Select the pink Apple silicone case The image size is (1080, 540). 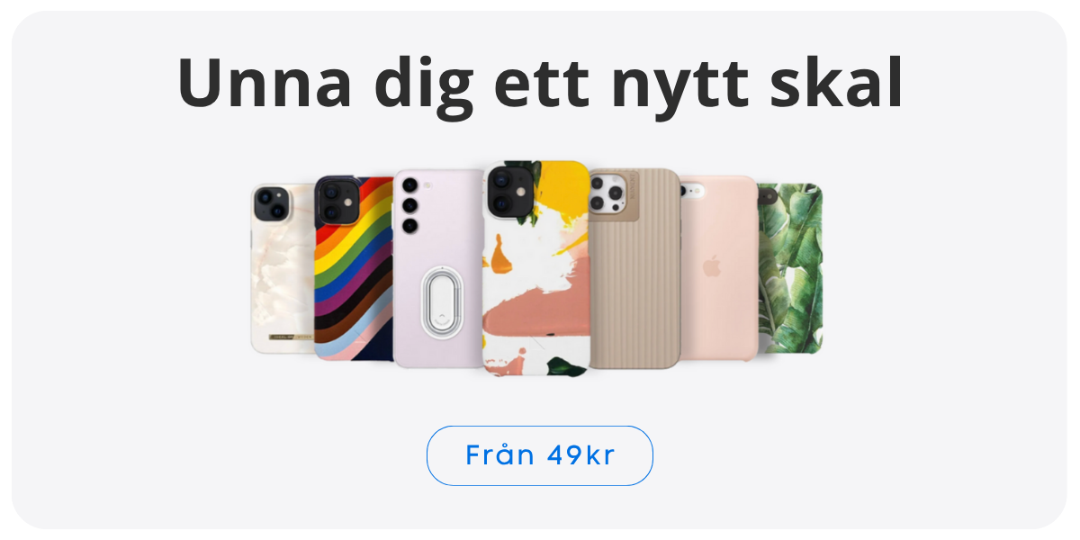pyautogui.click(x=718, y=267)
